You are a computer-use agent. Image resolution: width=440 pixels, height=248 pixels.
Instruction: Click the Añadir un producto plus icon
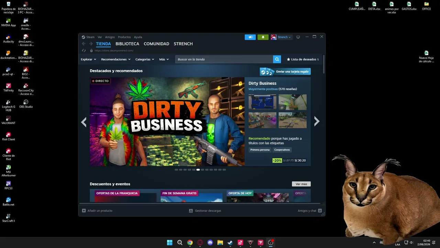point(84,210)
